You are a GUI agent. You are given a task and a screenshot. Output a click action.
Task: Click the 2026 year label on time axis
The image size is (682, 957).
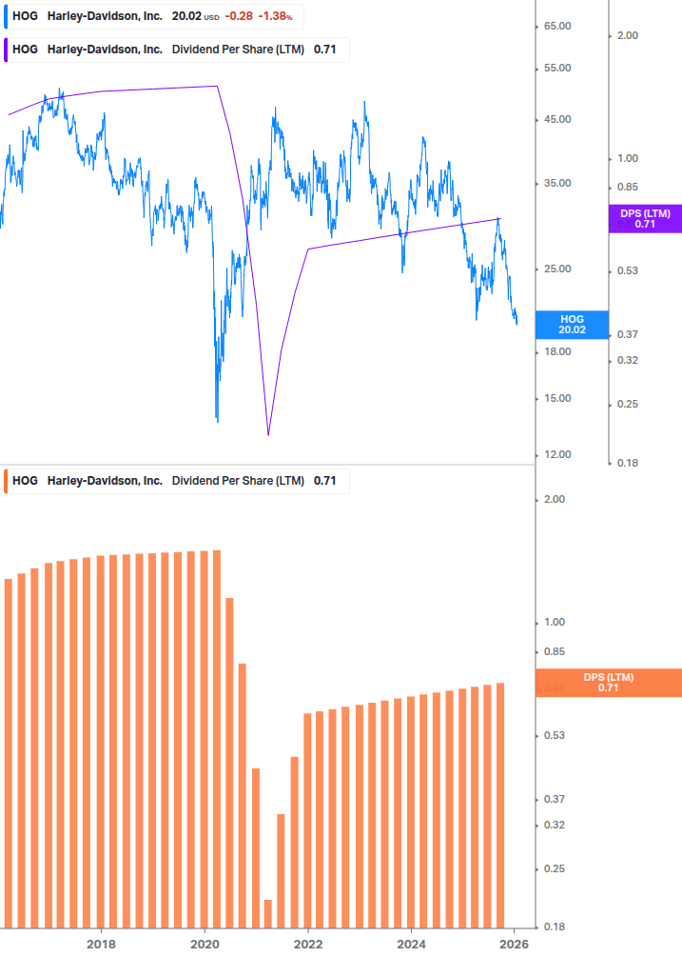coord(515,945)
